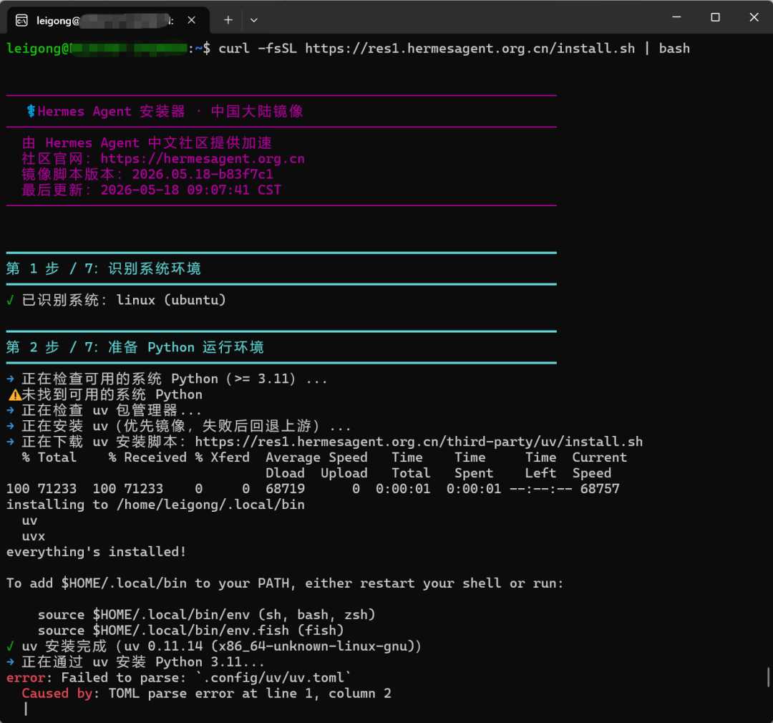Click the yellow warning triangle icon
773x723 pixels.
15,395
